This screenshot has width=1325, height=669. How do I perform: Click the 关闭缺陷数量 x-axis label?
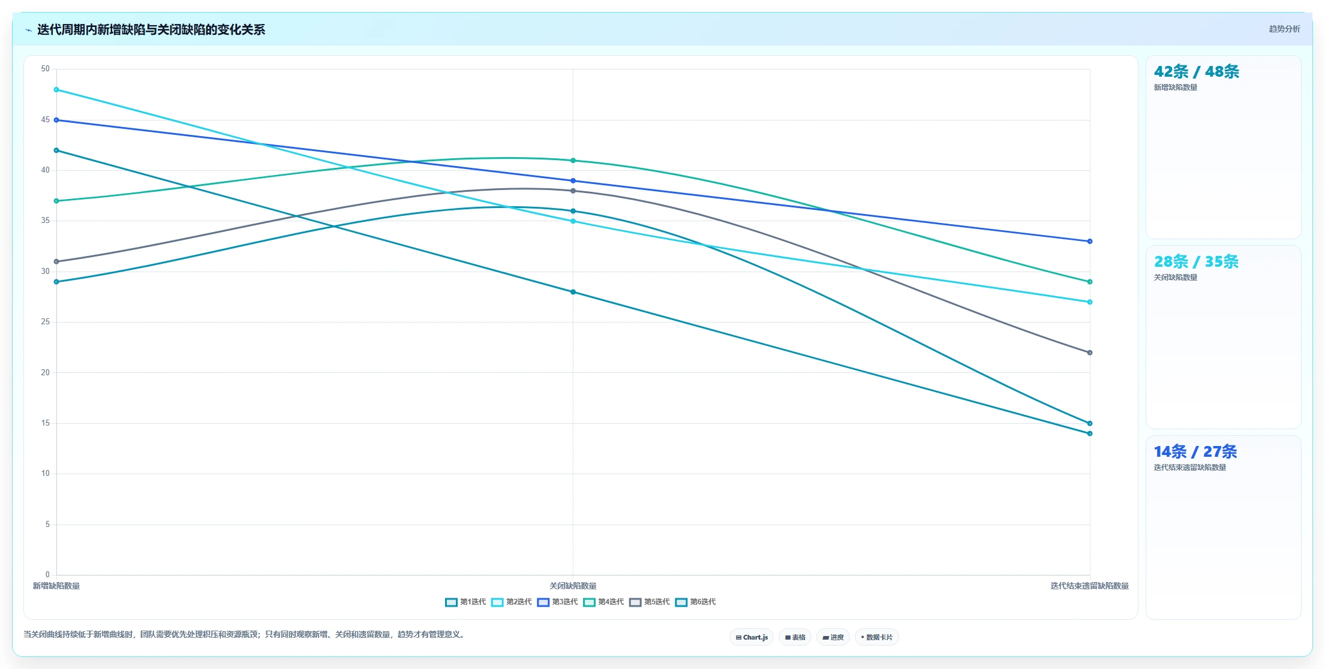click(573, 586)
